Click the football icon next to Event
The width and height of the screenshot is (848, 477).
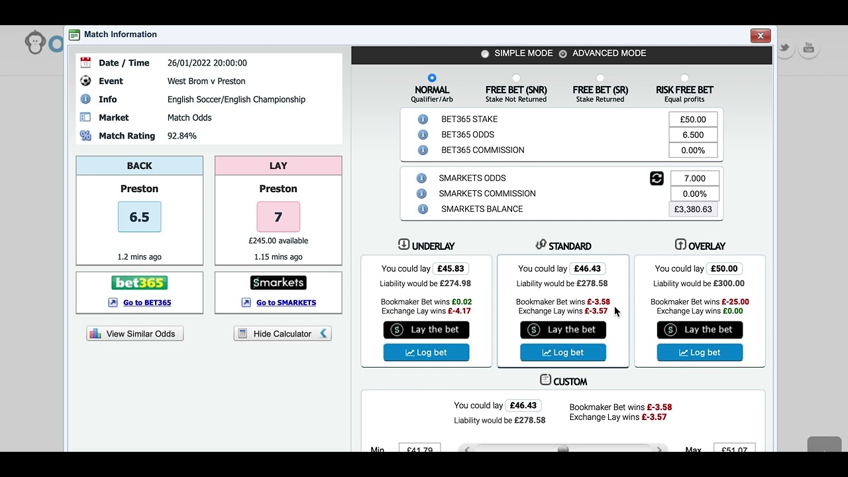coord(85,81)
